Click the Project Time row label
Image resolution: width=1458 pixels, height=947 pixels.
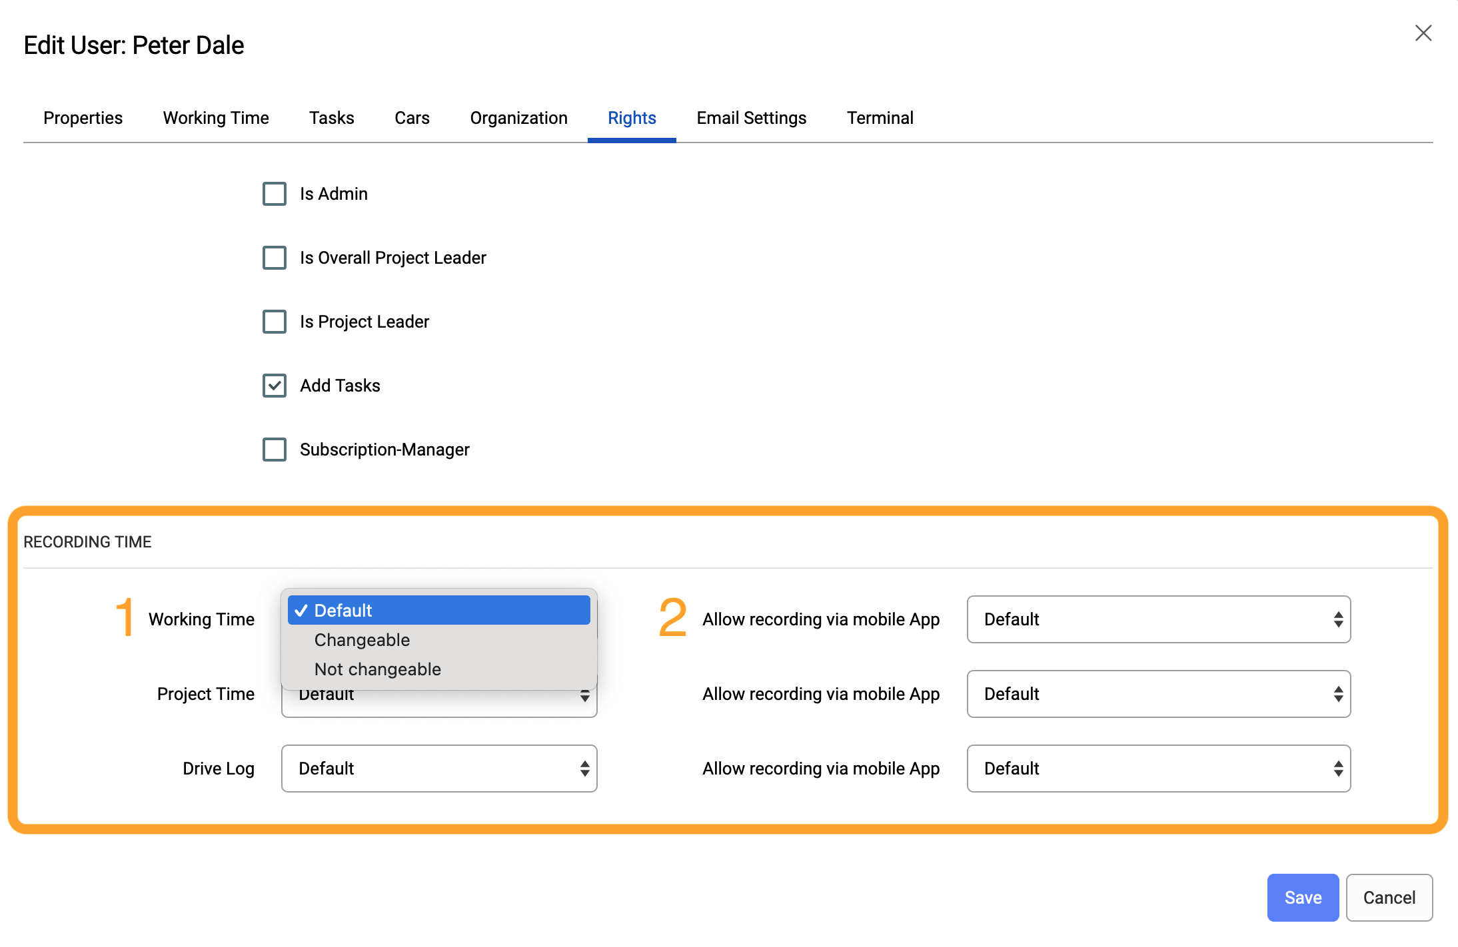coord(206,694)
